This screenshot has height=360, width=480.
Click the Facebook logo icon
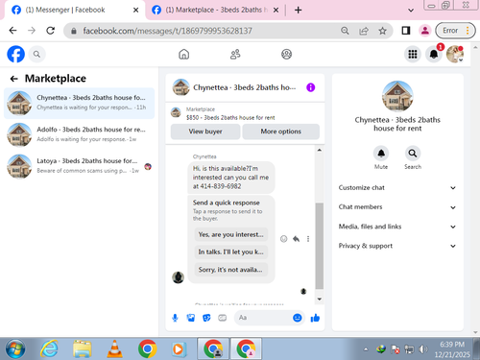(15, 54)
